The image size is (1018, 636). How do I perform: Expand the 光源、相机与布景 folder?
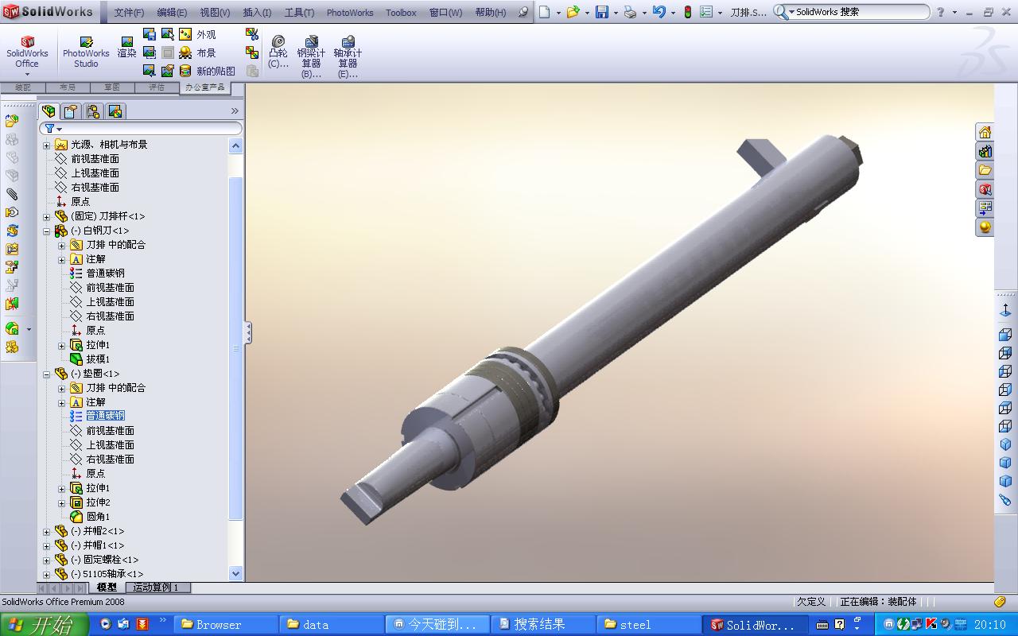46,145
